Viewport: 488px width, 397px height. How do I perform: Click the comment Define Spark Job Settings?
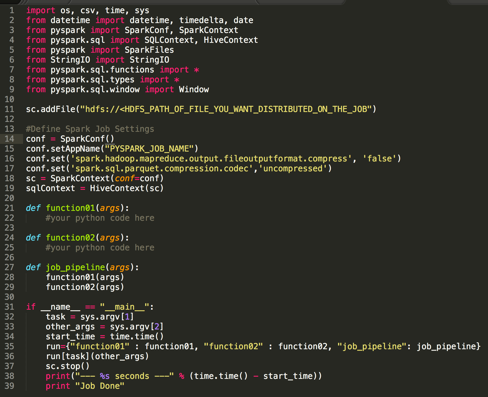[x=90, y=129]
